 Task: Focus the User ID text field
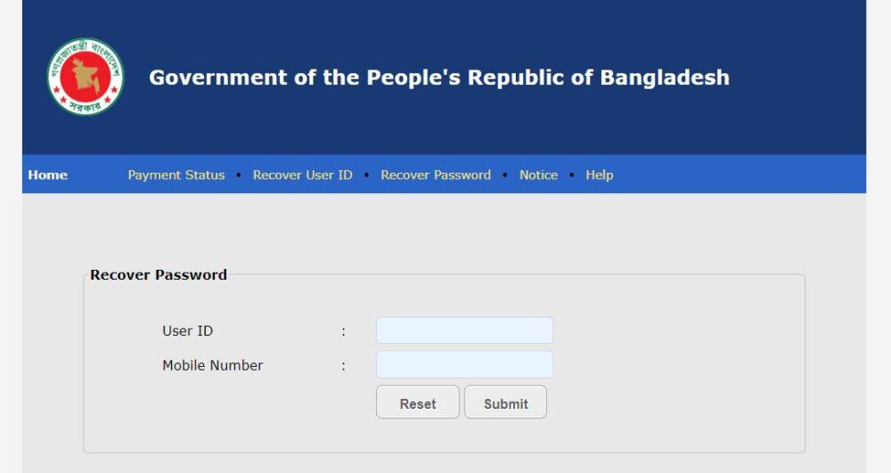click(x=464, y=330)
